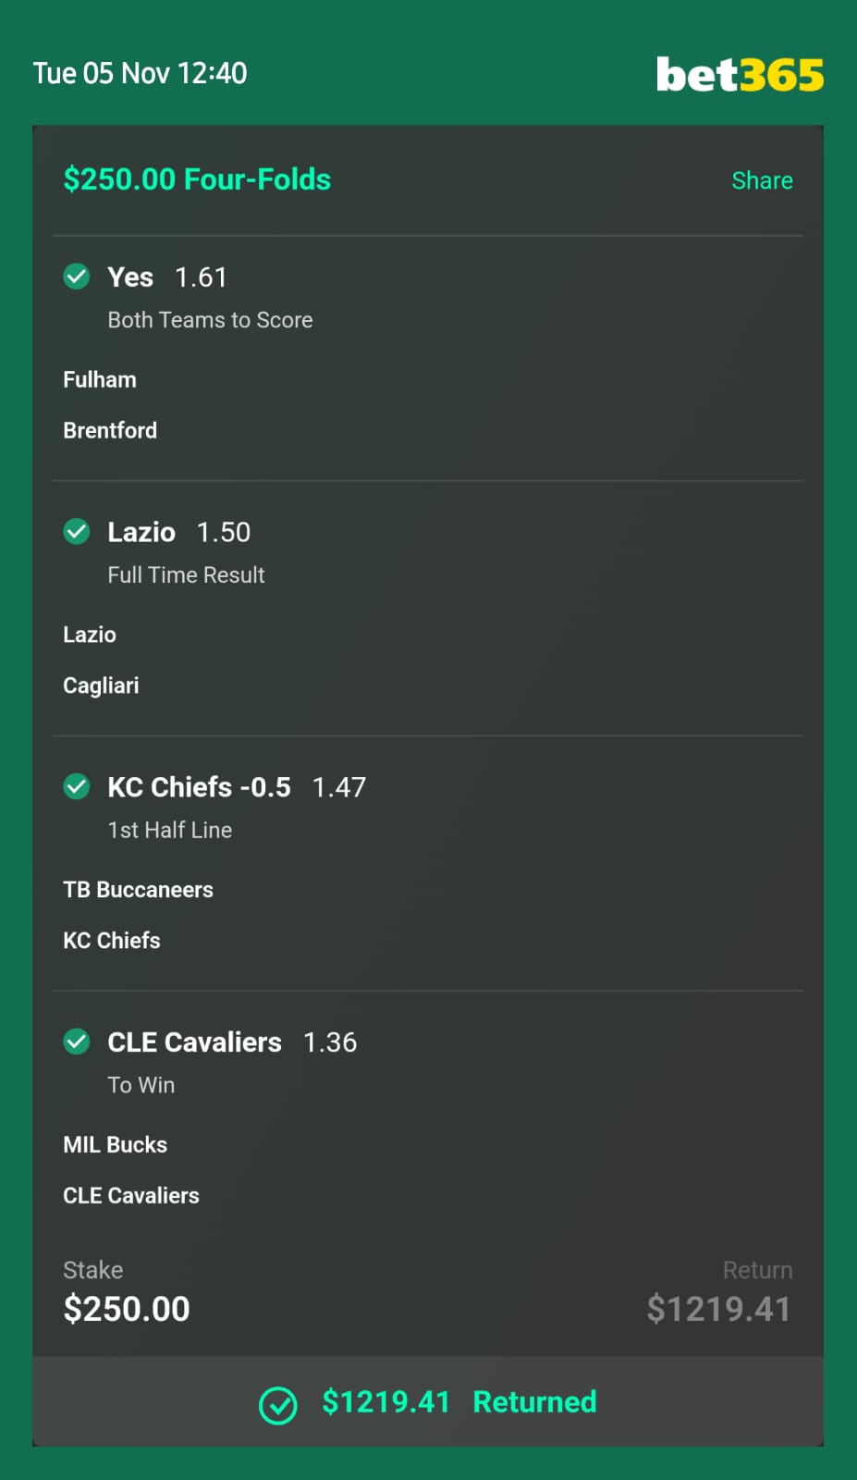This screenshot has height=1480, width=857.
Task: Tap the Fulham team name
Action: (x=99, y=380)
